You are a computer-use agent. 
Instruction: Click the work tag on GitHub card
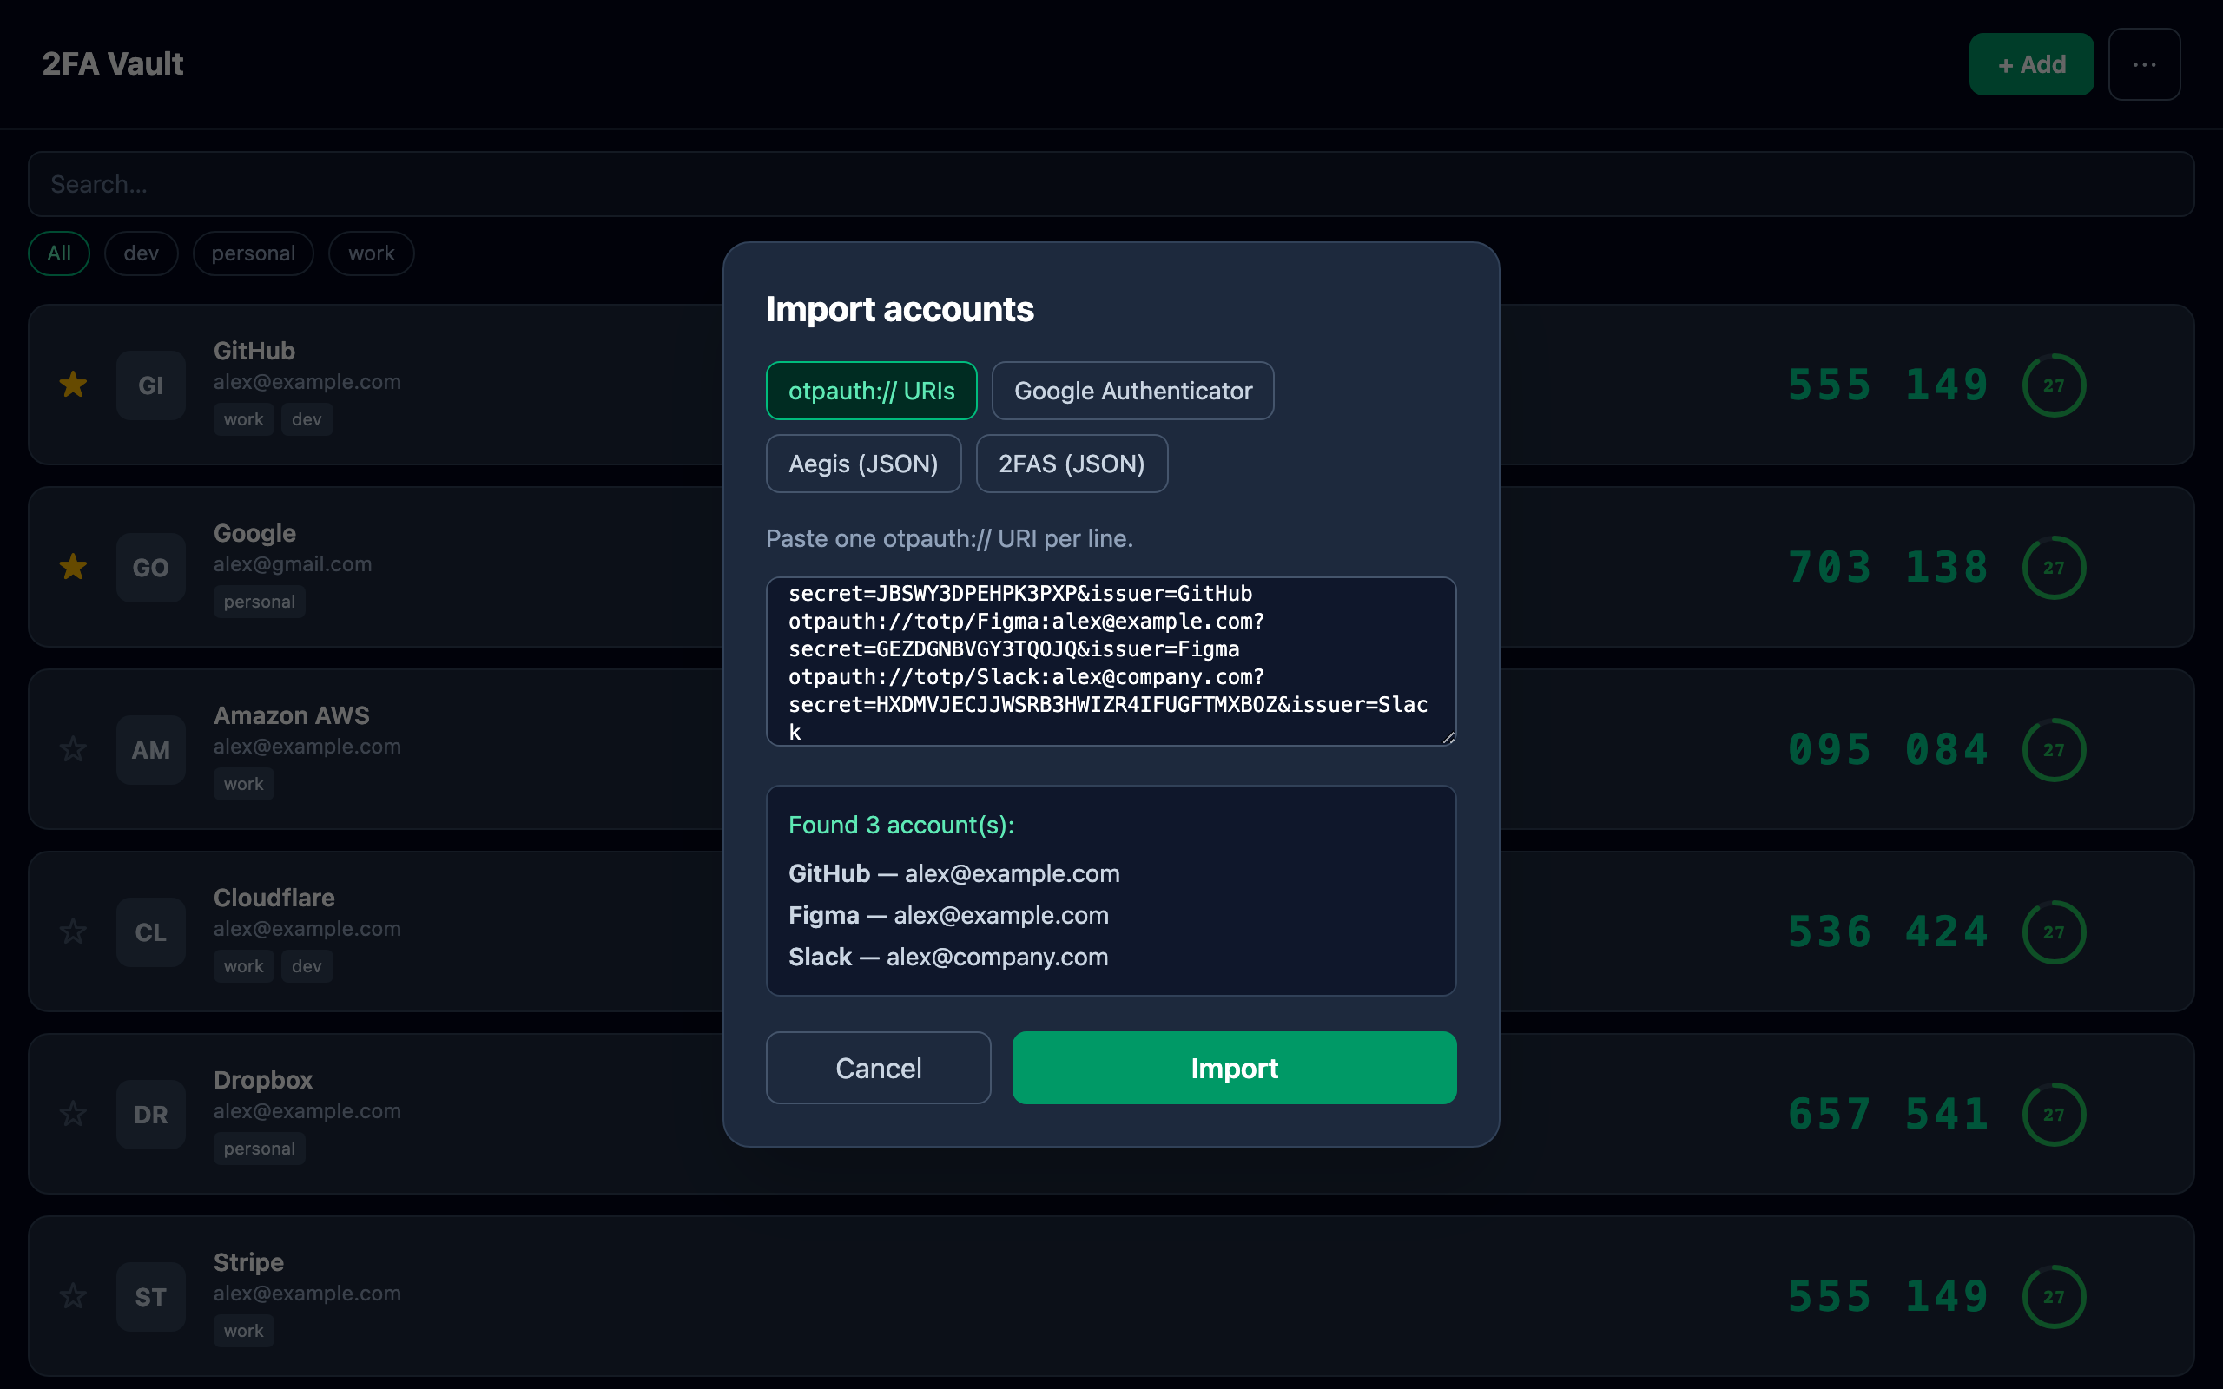tap(243, 419)
